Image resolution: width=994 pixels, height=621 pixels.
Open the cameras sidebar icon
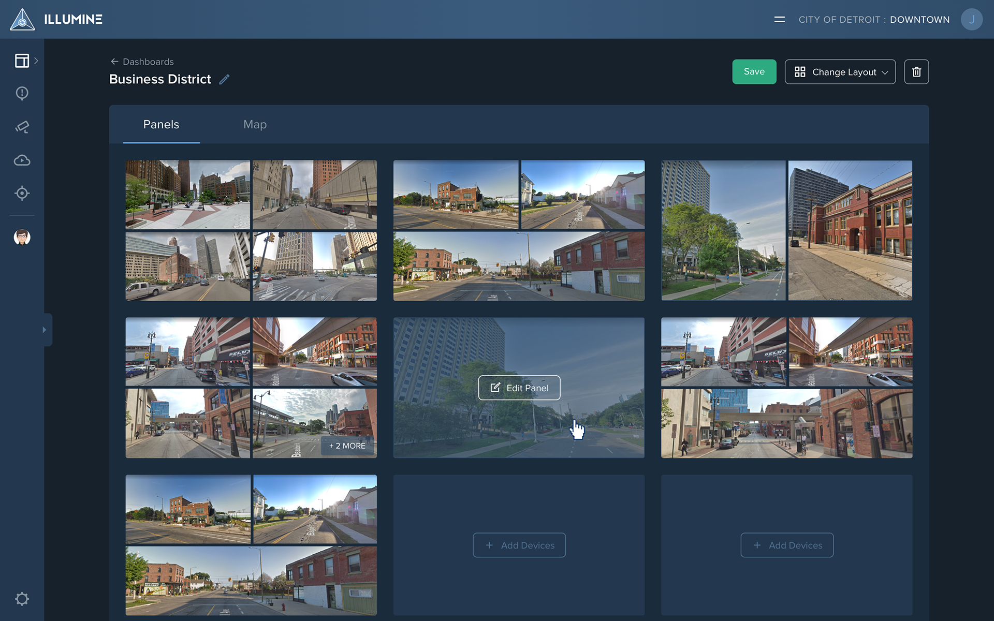(22, 127)
